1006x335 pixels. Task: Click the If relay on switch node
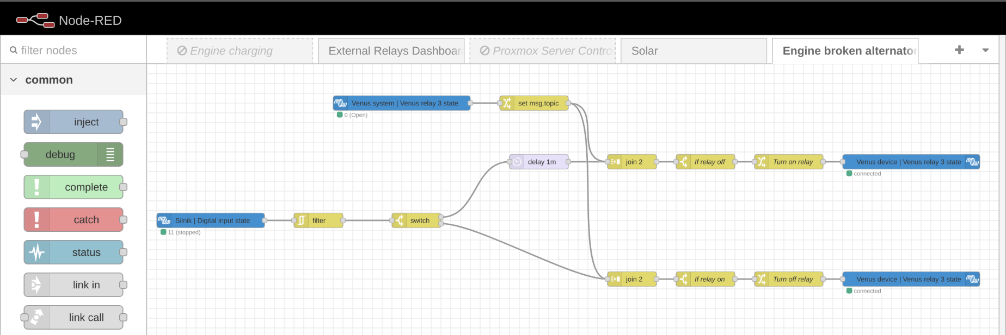(x=706, y=279)
